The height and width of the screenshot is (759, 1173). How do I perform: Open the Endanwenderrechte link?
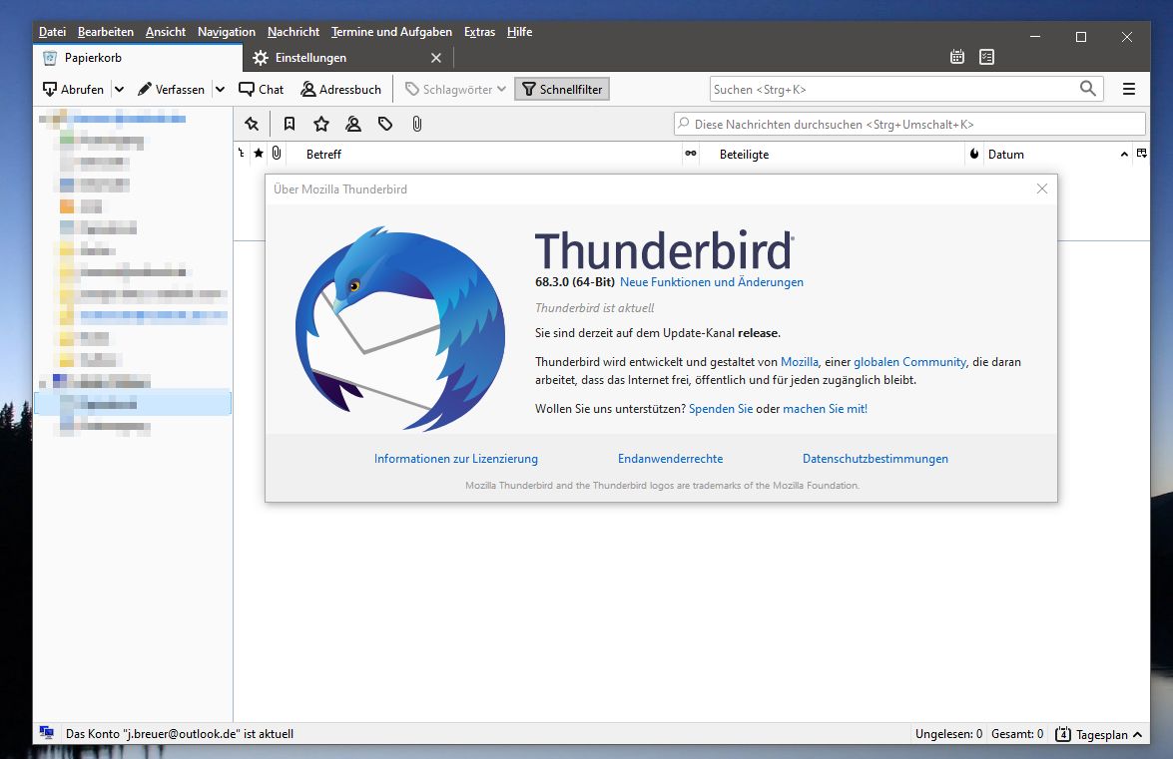click(670, 459)
